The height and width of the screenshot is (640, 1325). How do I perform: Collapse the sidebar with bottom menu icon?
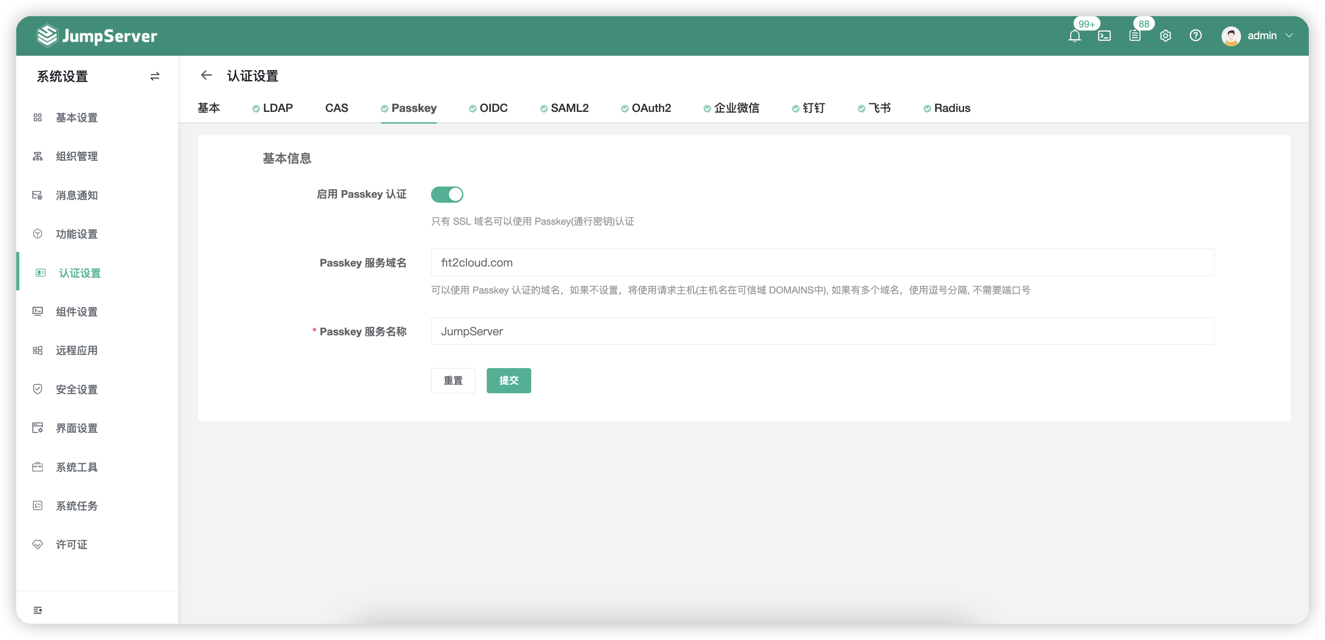click(x=38, y=610)
